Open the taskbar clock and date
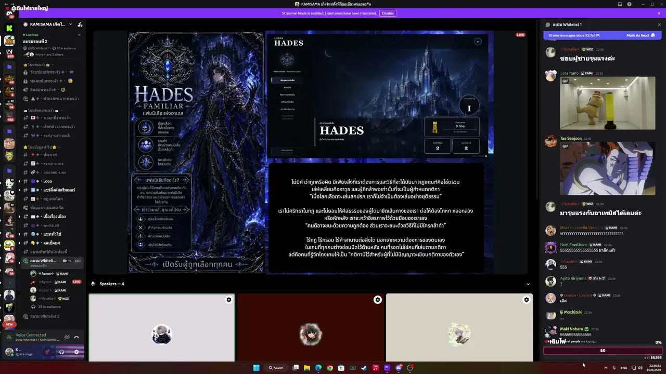Screen dimensions: 666x374 point(655,368)
